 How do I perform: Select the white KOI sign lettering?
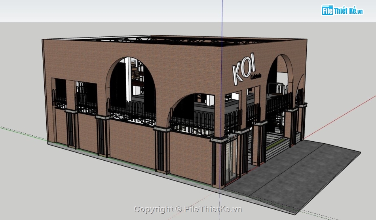coord(244,69)
